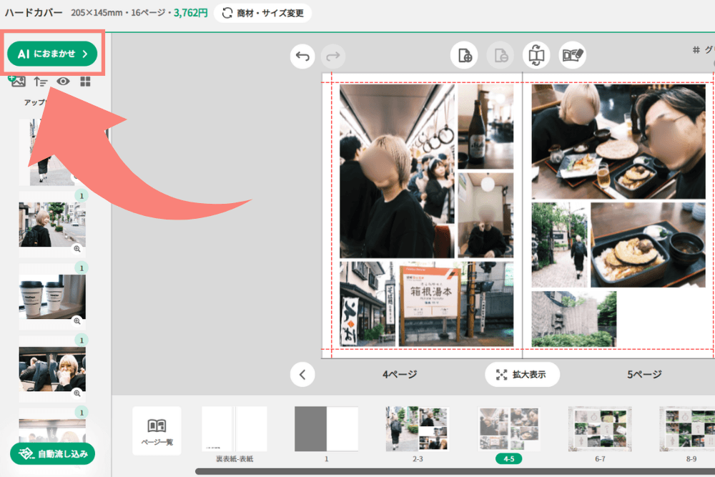
Task: Select the train seat woman photo thumbnail
Action: pos(52,368)
